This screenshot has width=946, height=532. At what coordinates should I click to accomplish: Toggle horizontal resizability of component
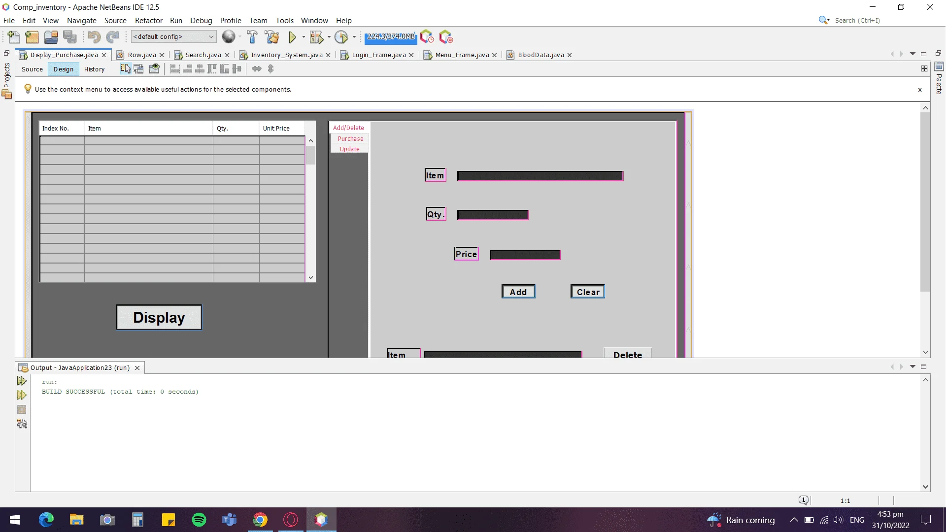pyautogui.click(x=257, y=69)
